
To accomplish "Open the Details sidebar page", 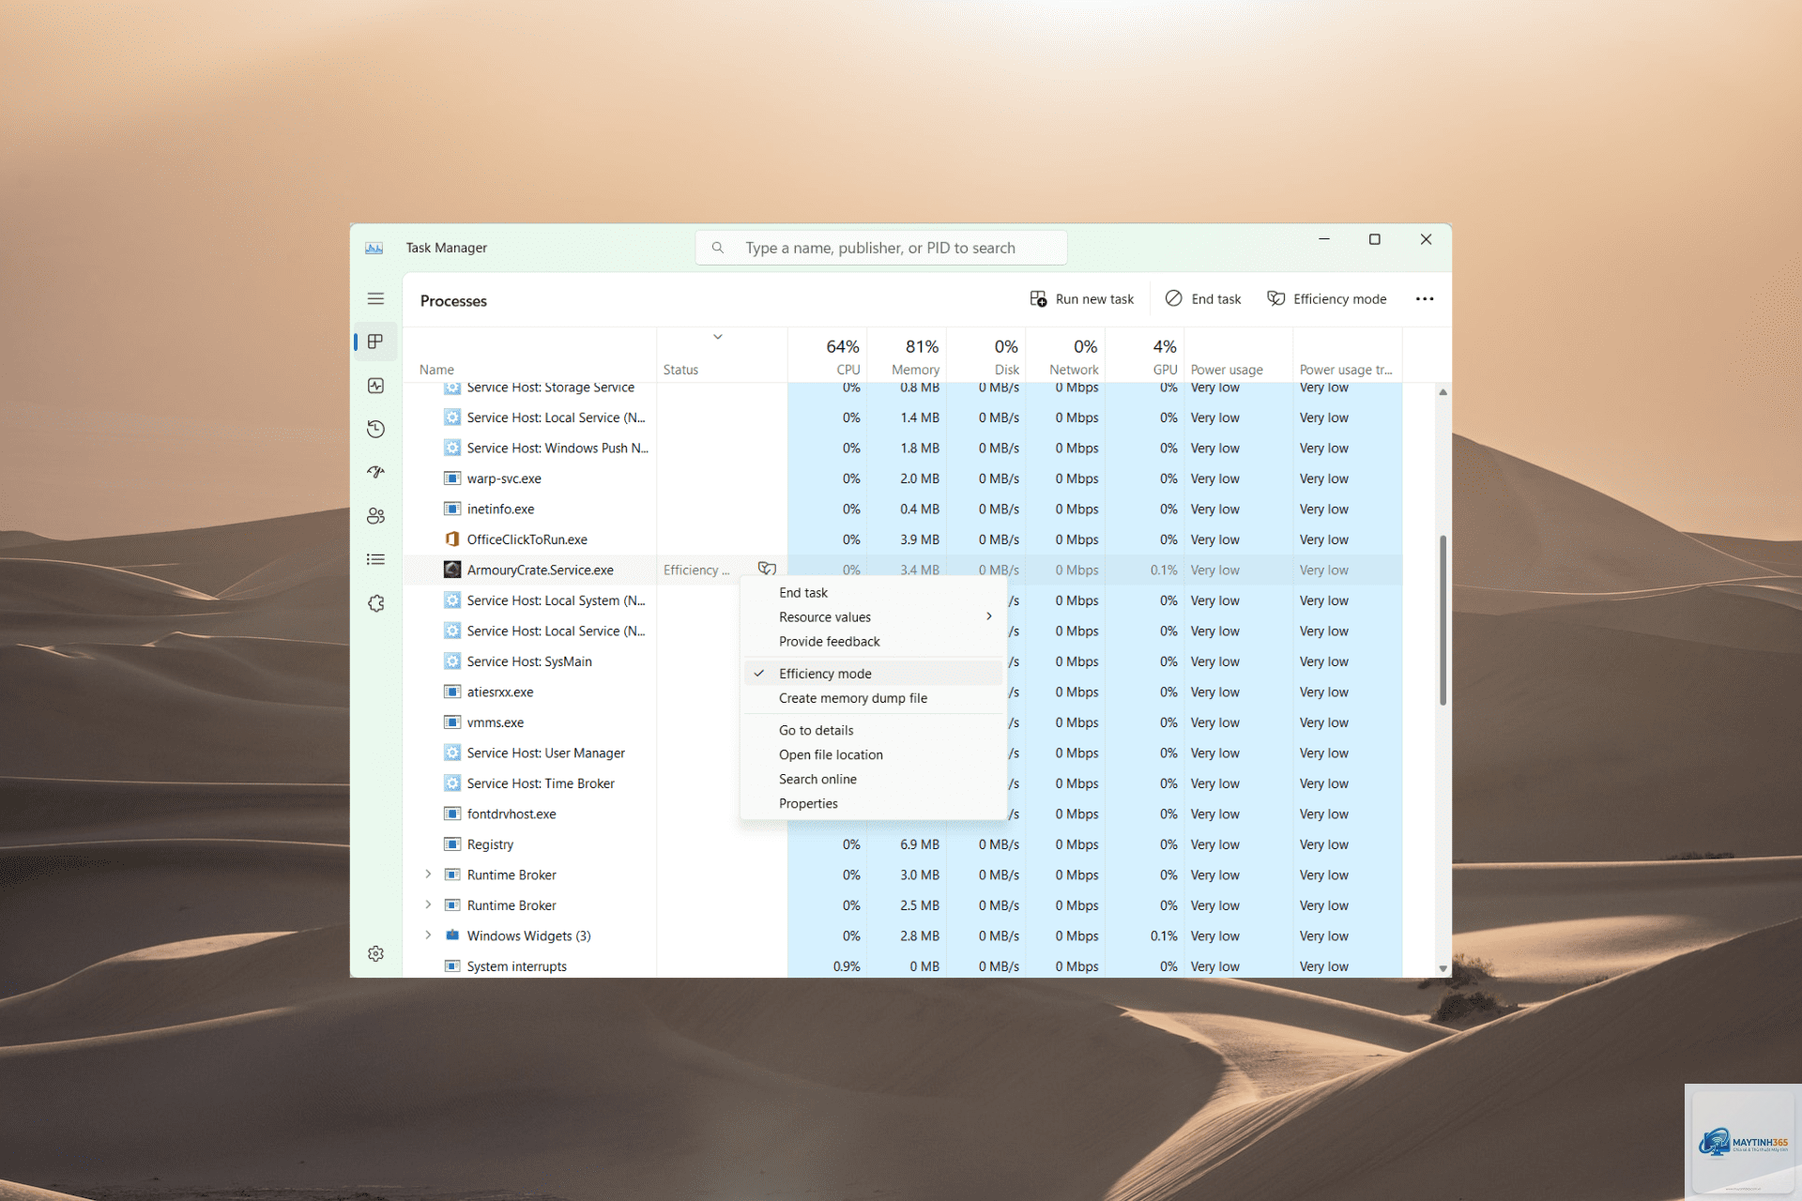I will [375, 559].
